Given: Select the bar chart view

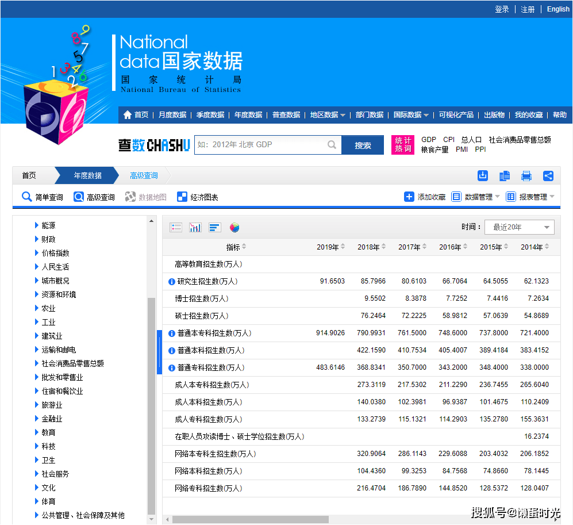Looking at the screenshot, I should click(x=214, y=227).
